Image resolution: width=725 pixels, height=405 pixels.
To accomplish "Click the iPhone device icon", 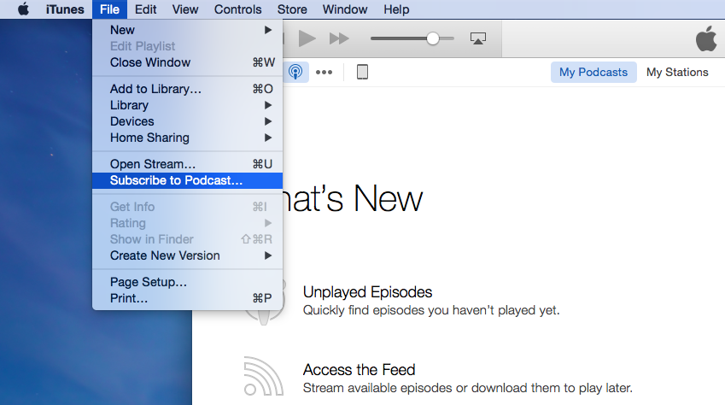I will (x=362, y=72).
